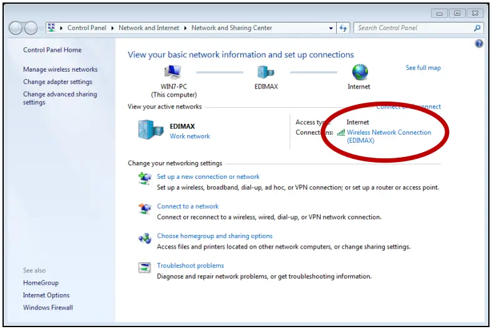Minimize the window

[x=439, y=13]
